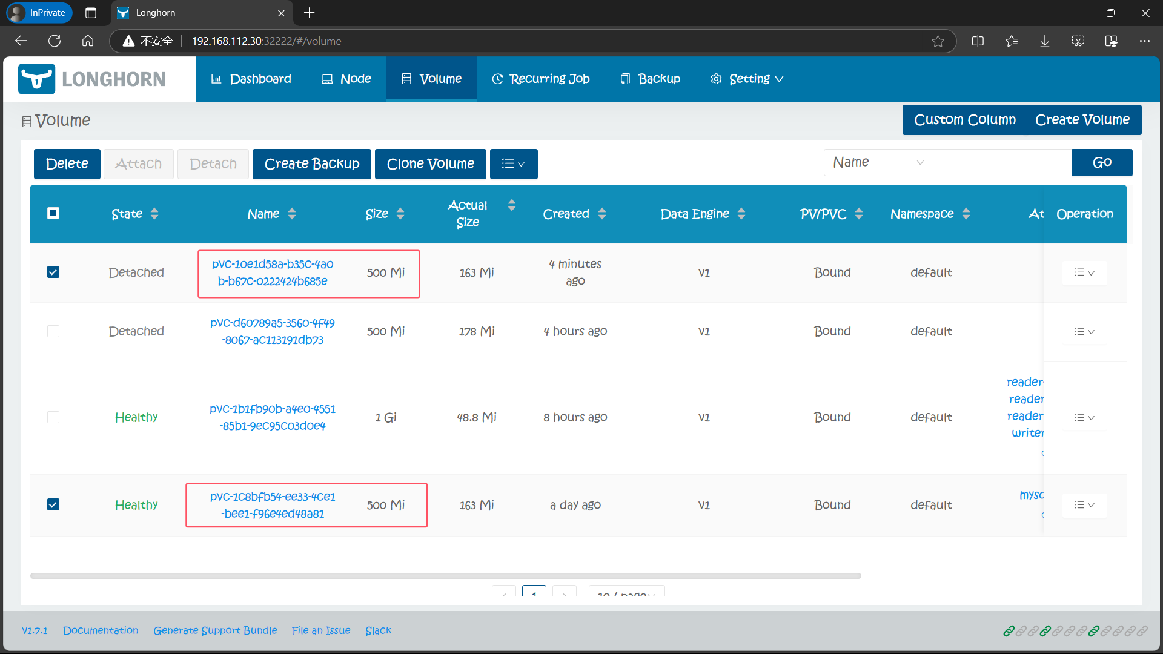Click the volume search input field
The image size is (1163, 654).
tap(1002, 162)
